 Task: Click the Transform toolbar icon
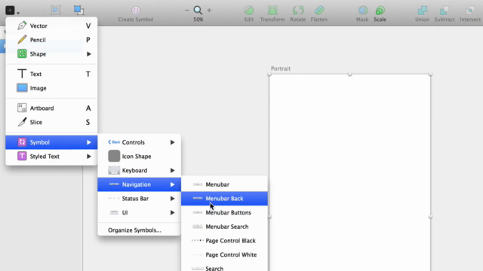(272, 11)
